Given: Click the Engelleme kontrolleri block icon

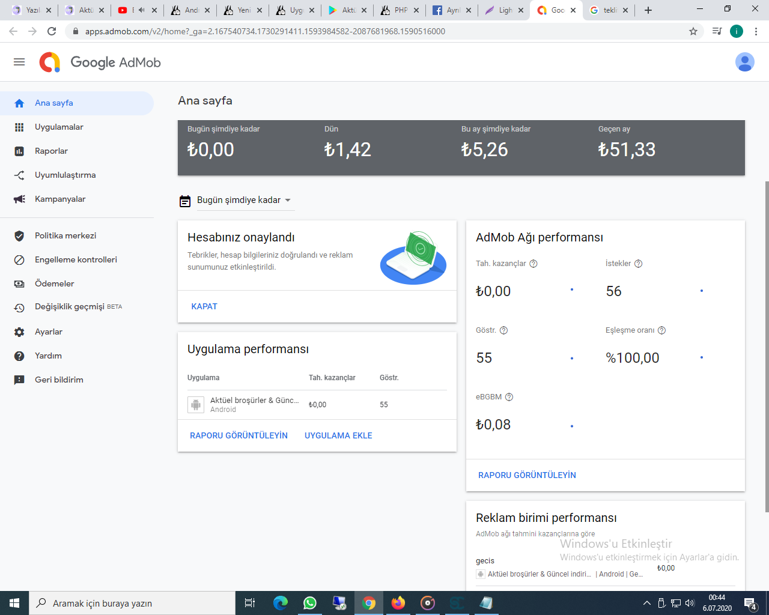Looking at the screenshot, I should pyautogui.click(x=19, y=260).
